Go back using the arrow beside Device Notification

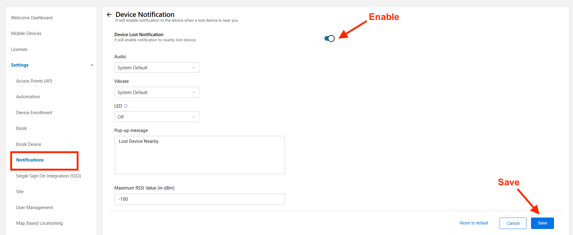tap(109, 14)
